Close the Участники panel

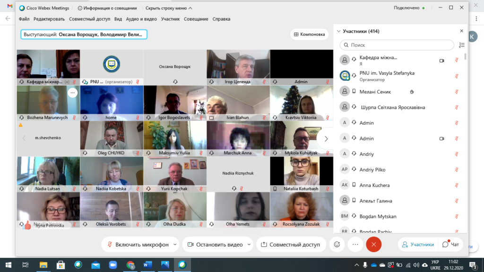click(x=461, y=31)
